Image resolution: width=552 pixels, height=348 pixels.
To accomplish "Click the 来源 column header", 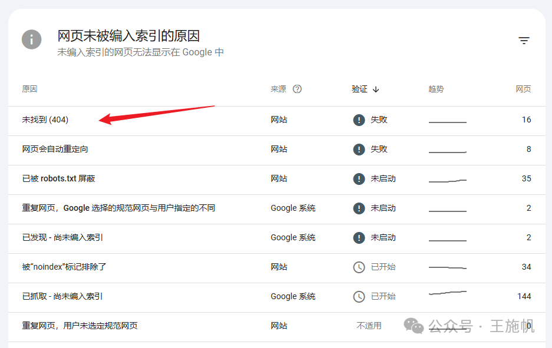I will tap(279, 89).
